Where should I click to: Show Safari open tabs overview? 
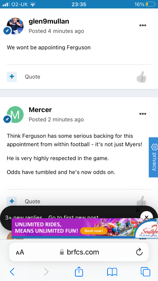click(x=145, y=272)
